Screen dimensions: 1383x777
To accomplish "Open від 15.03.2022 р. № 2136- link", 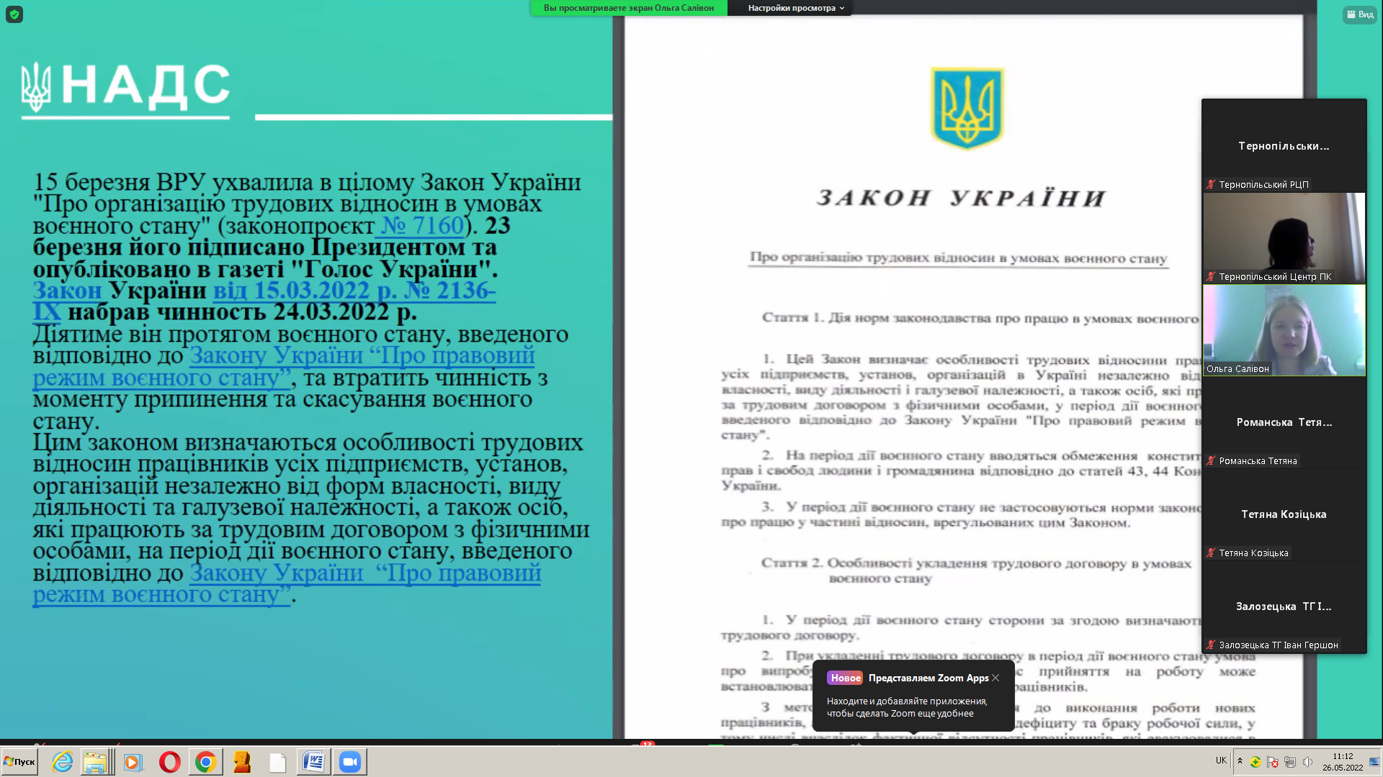I will 354,291.
